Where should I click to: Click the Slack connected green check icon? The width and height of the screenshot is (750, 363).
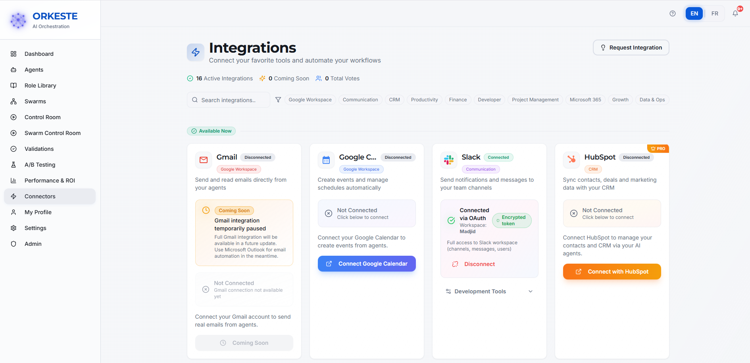(451, 220)
